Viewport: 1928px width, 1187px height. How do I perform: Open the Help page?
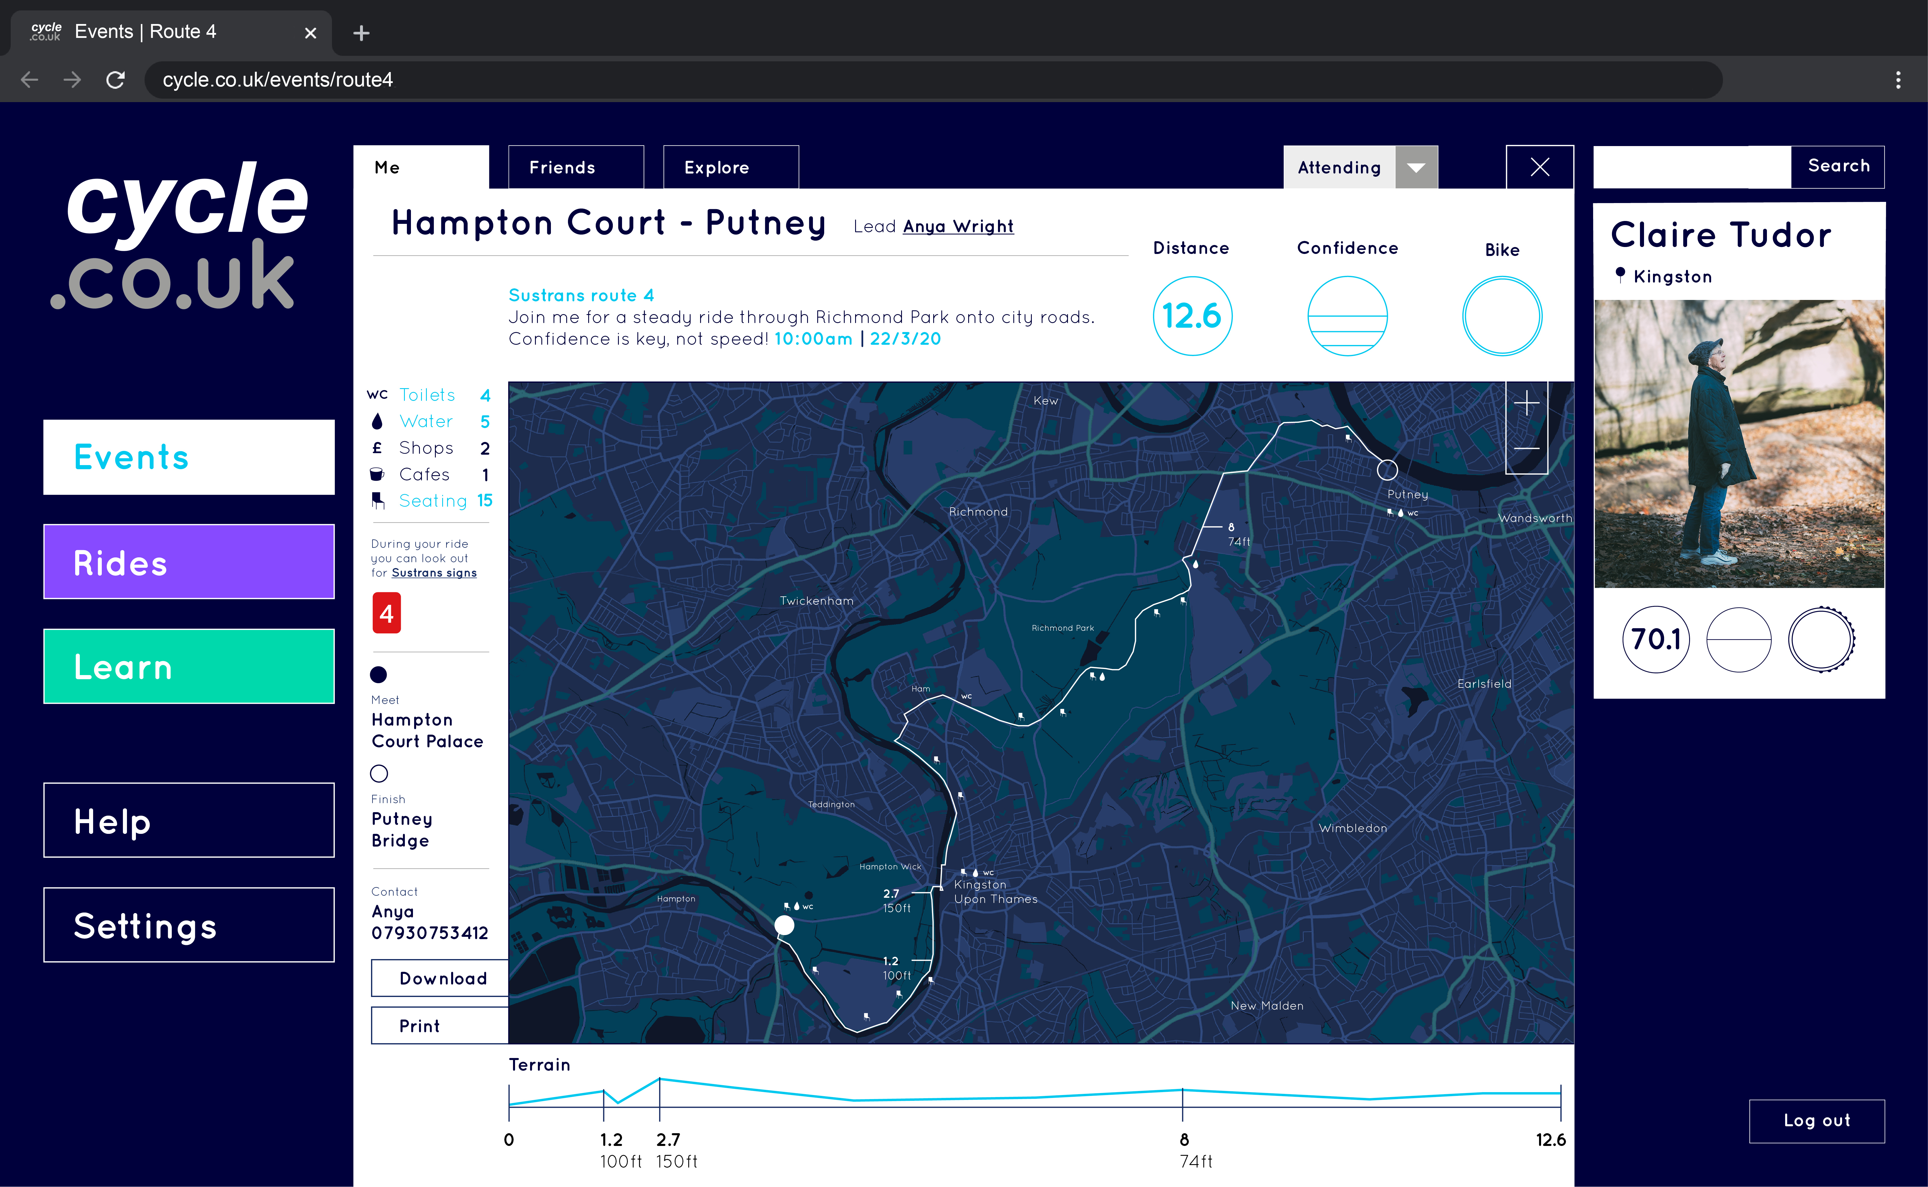click(x=189, y=820)
